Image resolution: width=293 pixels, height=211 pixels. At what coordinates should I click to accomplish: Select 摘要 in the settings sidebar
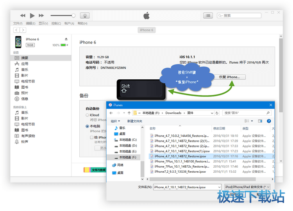tap(41, 58)
